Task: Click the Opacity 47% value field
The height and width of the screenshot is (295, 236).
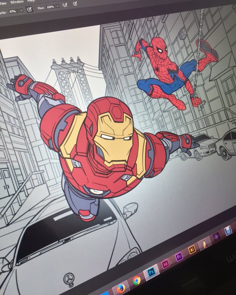Action: 13,11
